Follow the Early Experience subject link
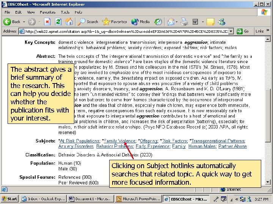This screenshot has width=273, height=204. [x=152, y=146]
